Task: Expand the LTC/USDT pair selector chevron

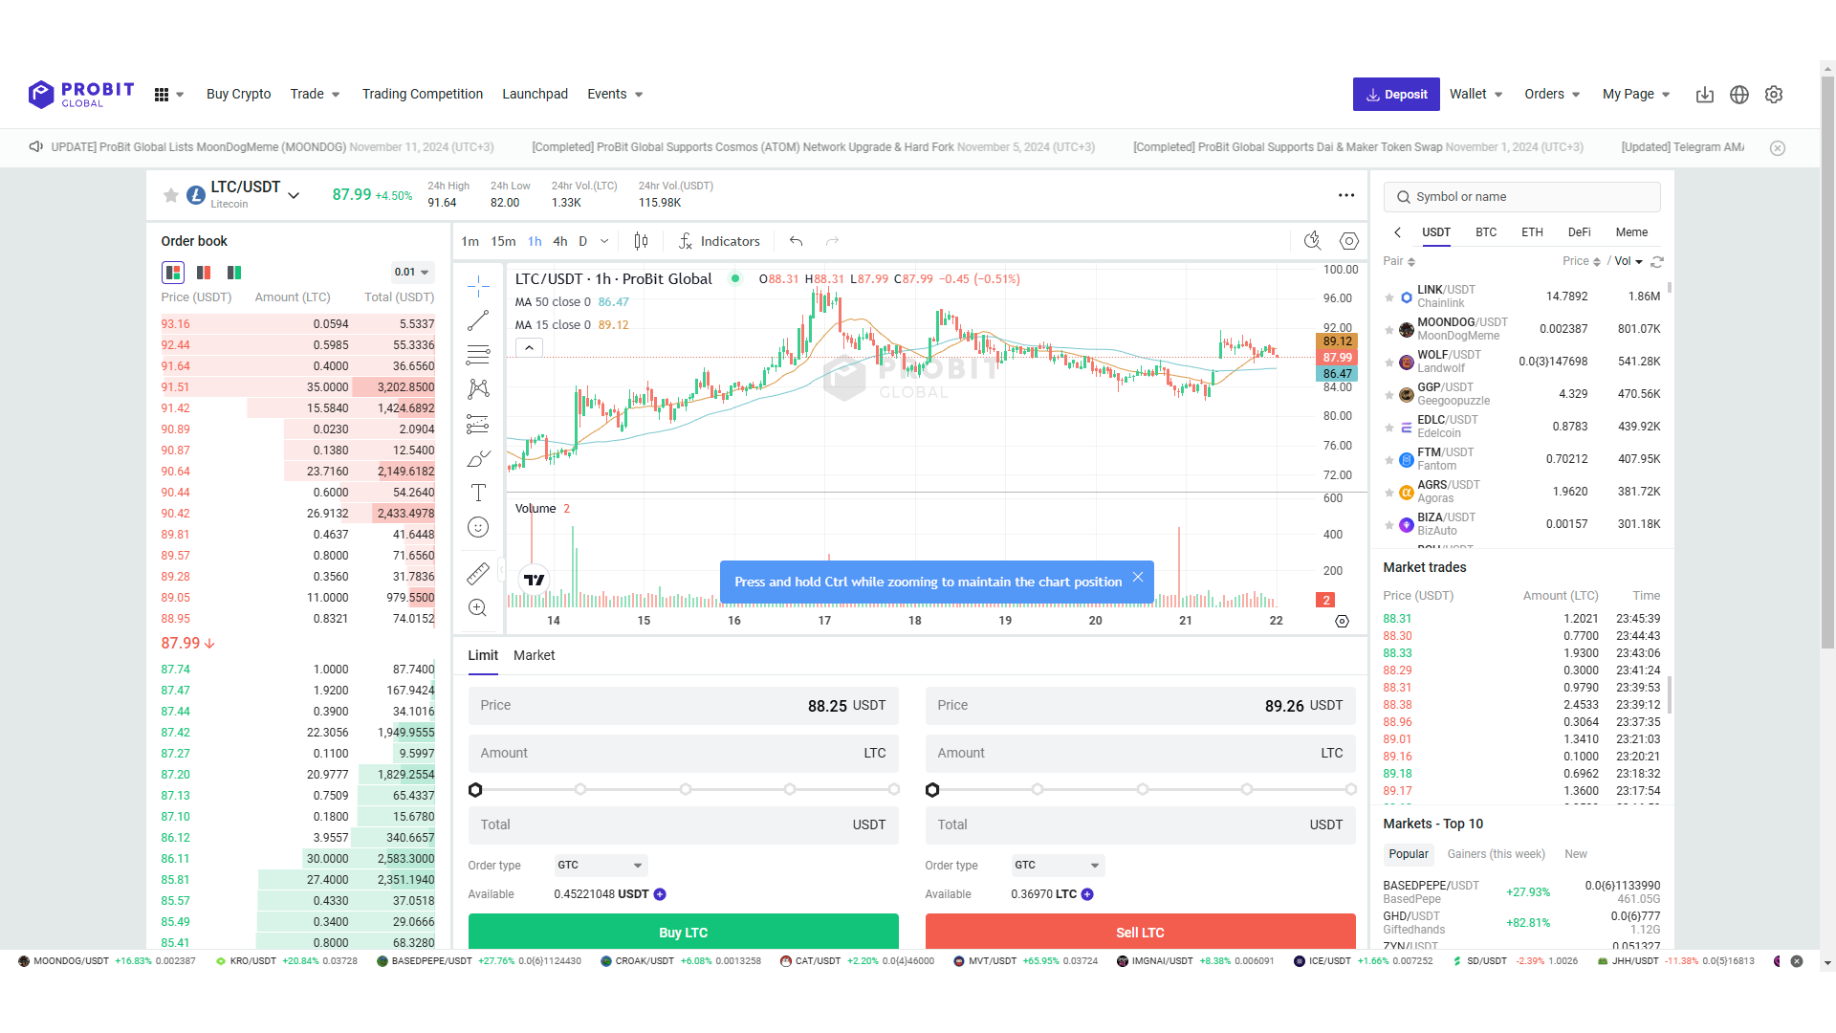Action: click(x=294, y=195)
